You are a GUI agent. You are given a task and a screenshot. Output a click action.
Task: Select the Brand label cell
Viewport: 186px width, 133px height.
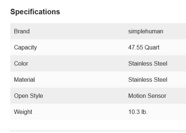coord(22,31)
